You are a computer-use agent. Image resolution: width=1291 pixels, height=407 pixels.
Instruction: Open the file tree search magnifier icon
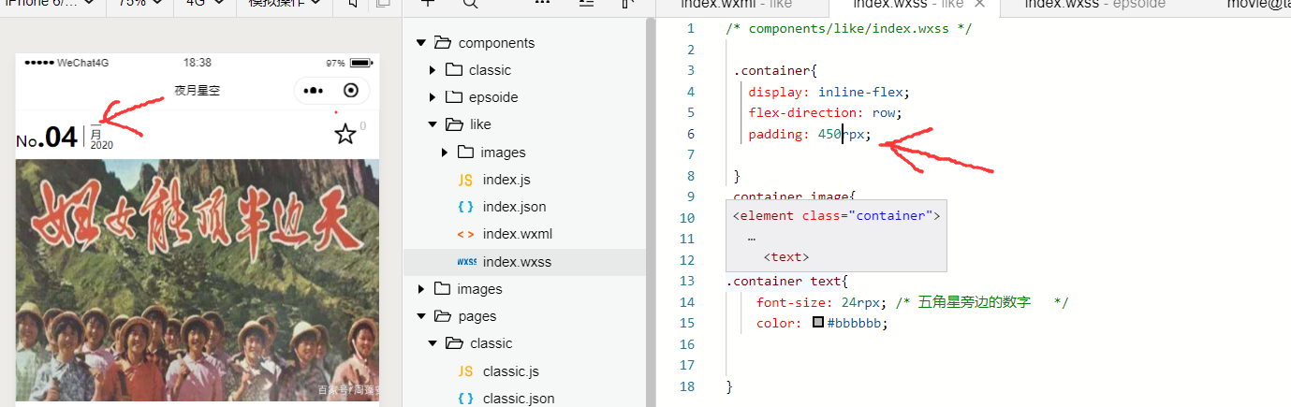[470, 4]
